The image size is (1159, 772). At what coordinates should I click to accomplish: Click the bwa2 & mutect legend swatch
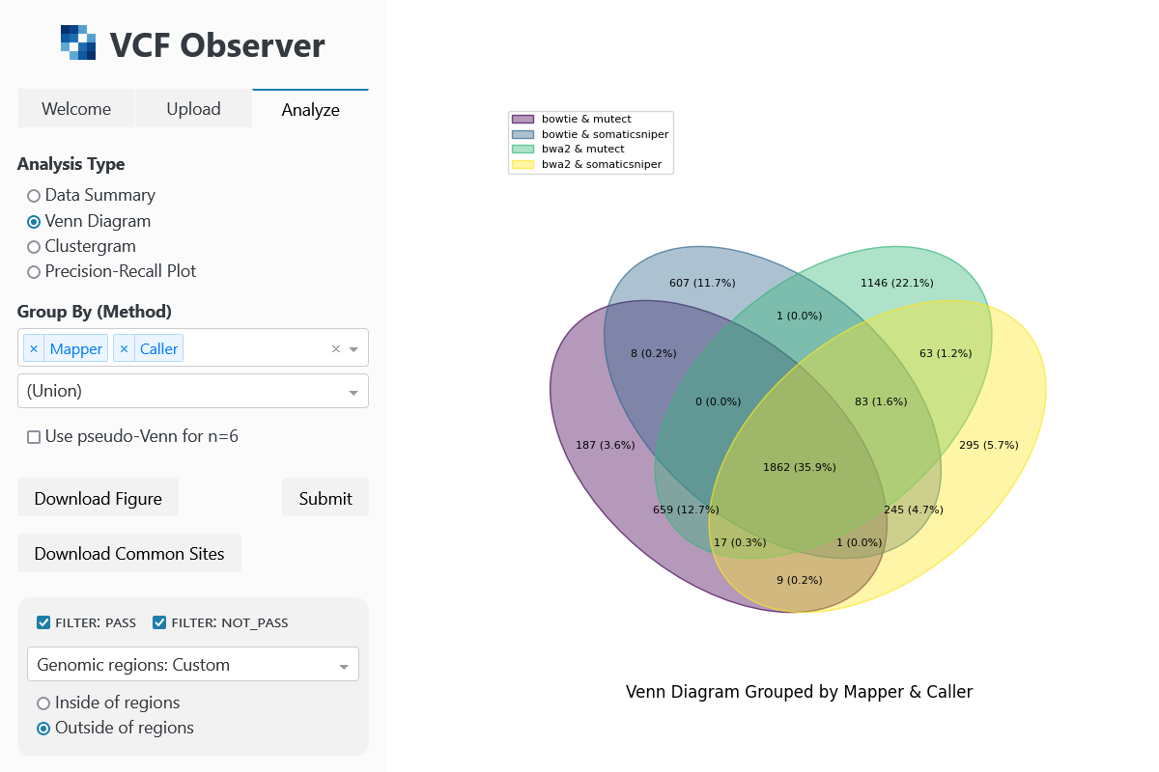pyautogui.click(x=523, y=150)
